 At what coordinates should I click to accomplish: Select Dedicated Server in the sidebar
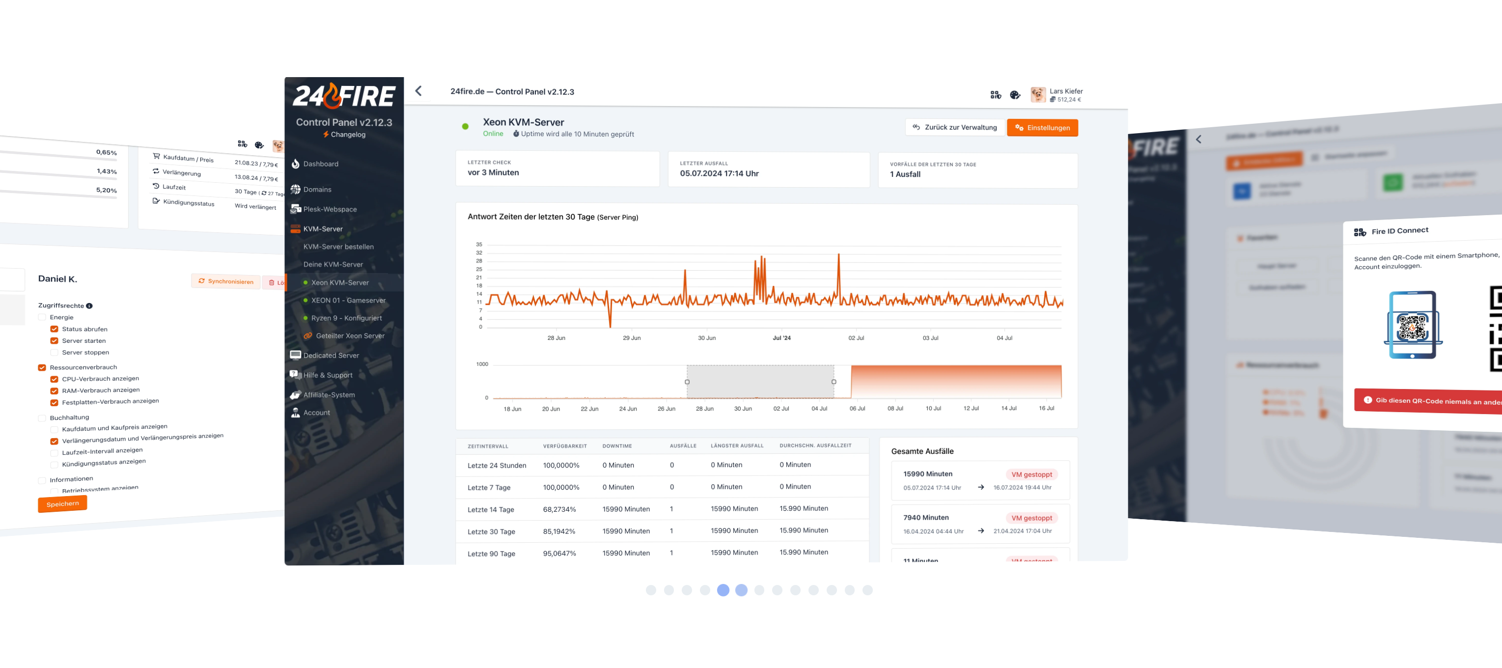pos(331,355)
